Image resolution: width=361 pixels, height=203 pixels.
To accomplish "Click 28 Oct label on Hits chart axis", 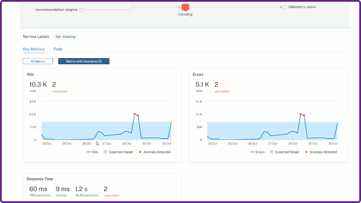I will (x=126, y=144).
